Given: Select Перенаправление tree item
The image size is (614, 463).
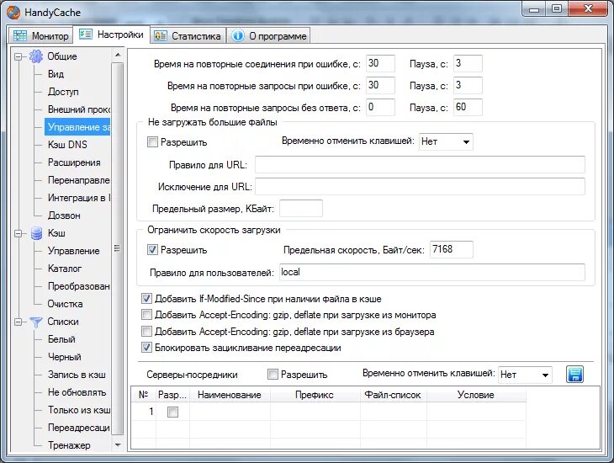Looking at the screenshot, I should [x=78, y=180].
